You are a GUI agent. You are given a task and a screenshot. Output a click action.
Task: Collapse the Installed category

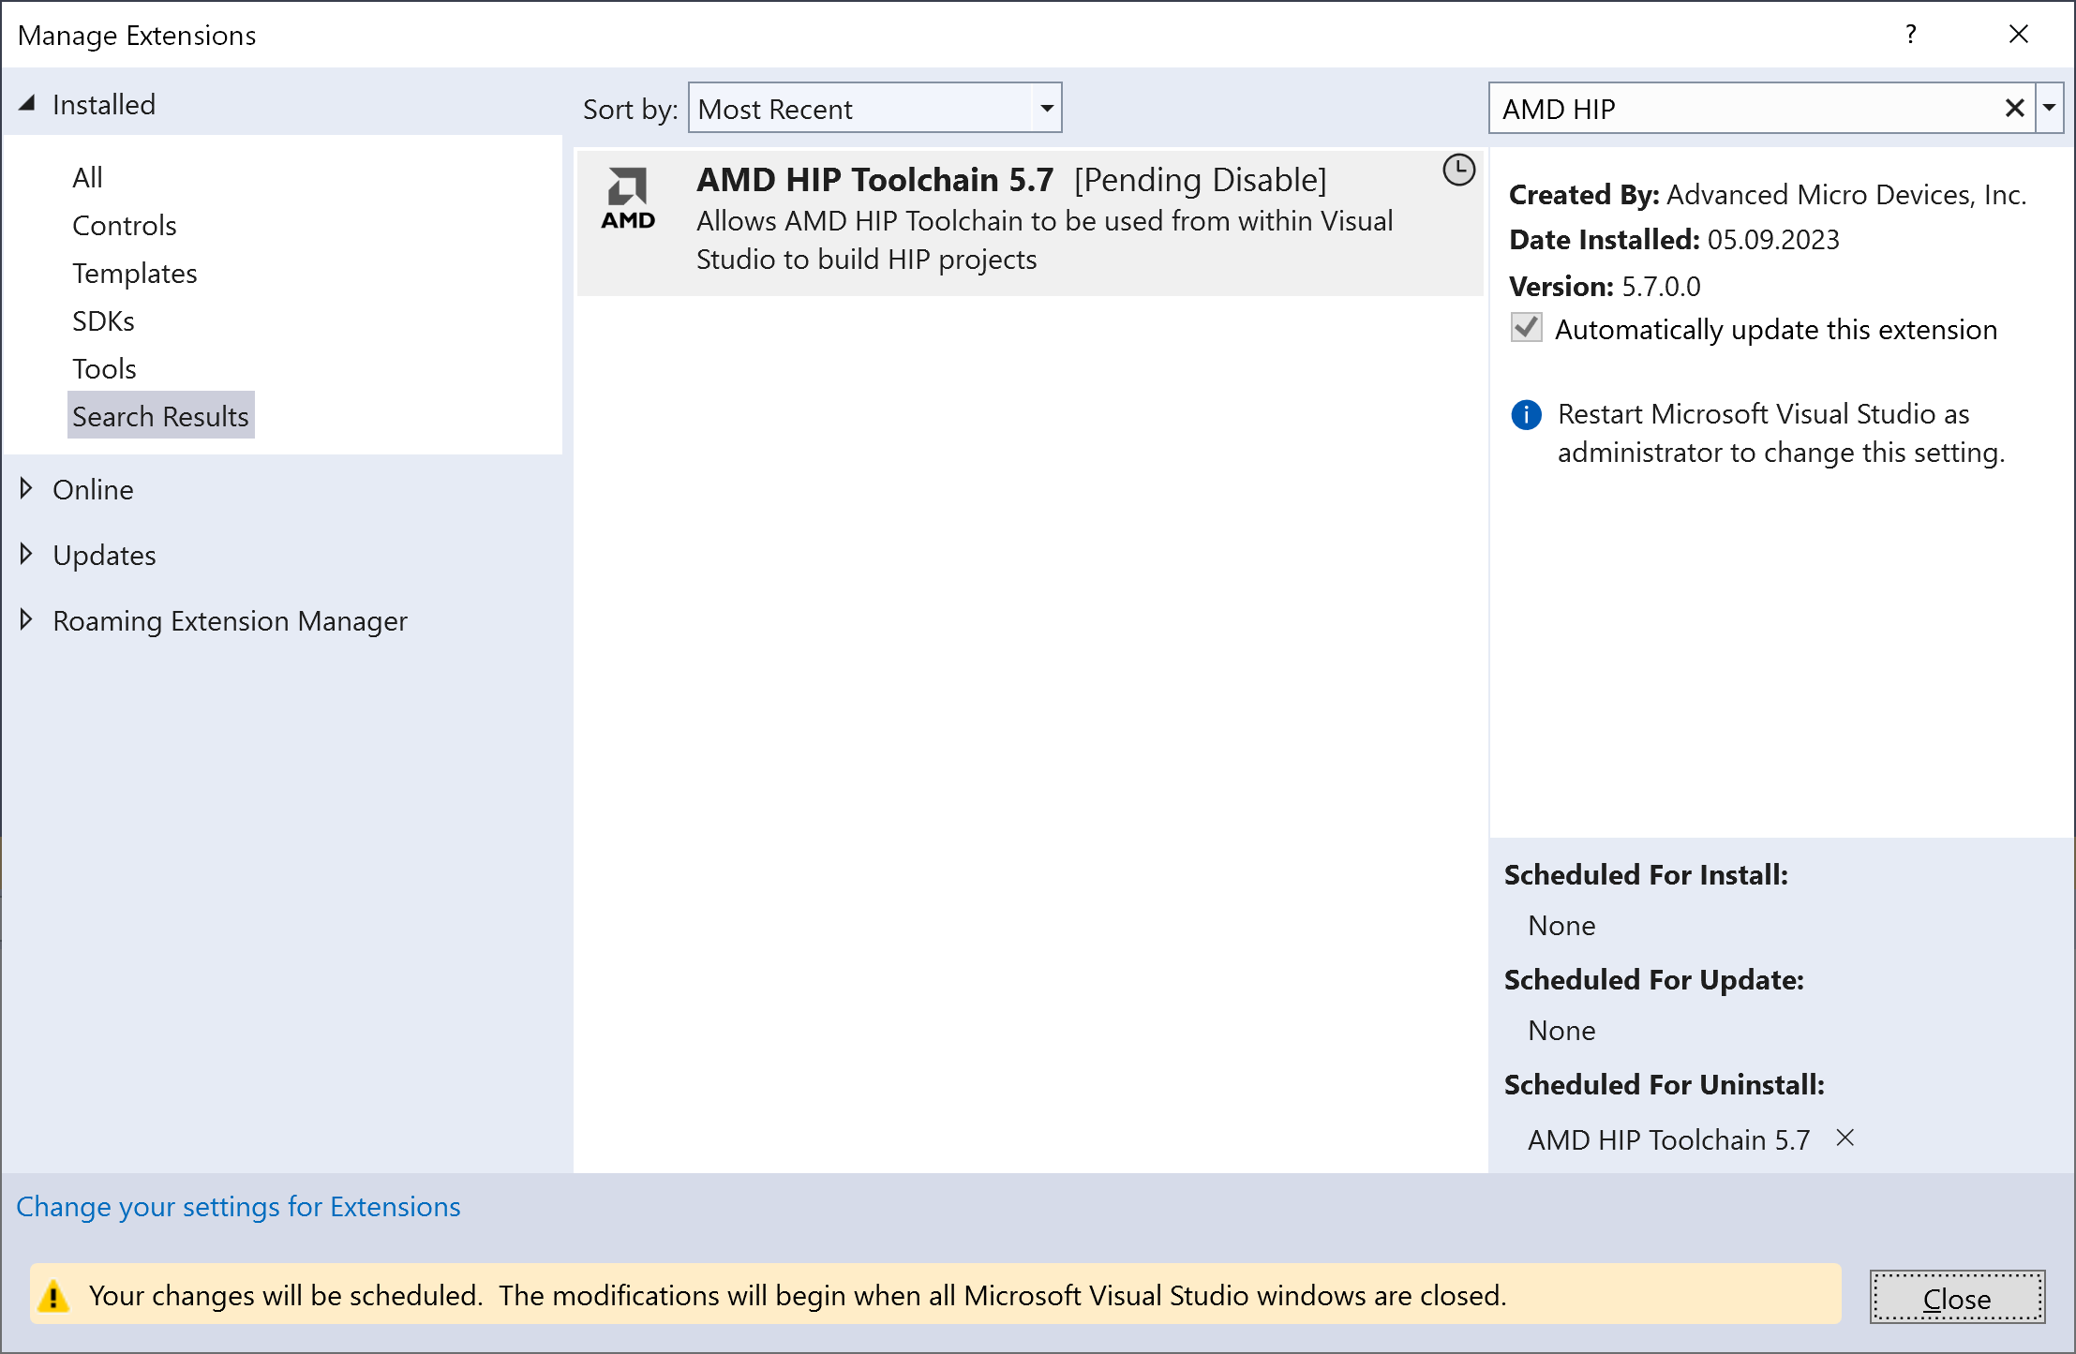[26, 104]
